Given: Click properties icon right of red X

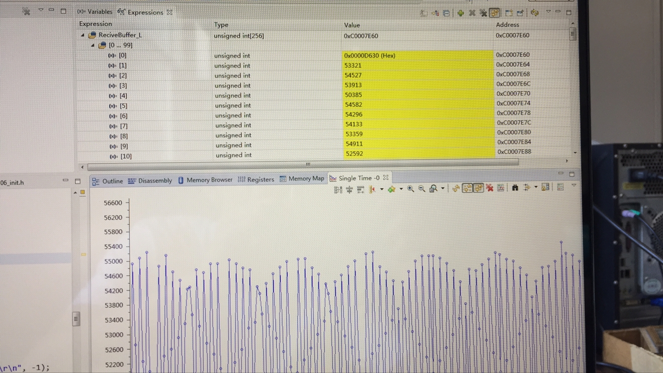Looking at the screenshot, I should pyautogui.click(x=501, y=187).
